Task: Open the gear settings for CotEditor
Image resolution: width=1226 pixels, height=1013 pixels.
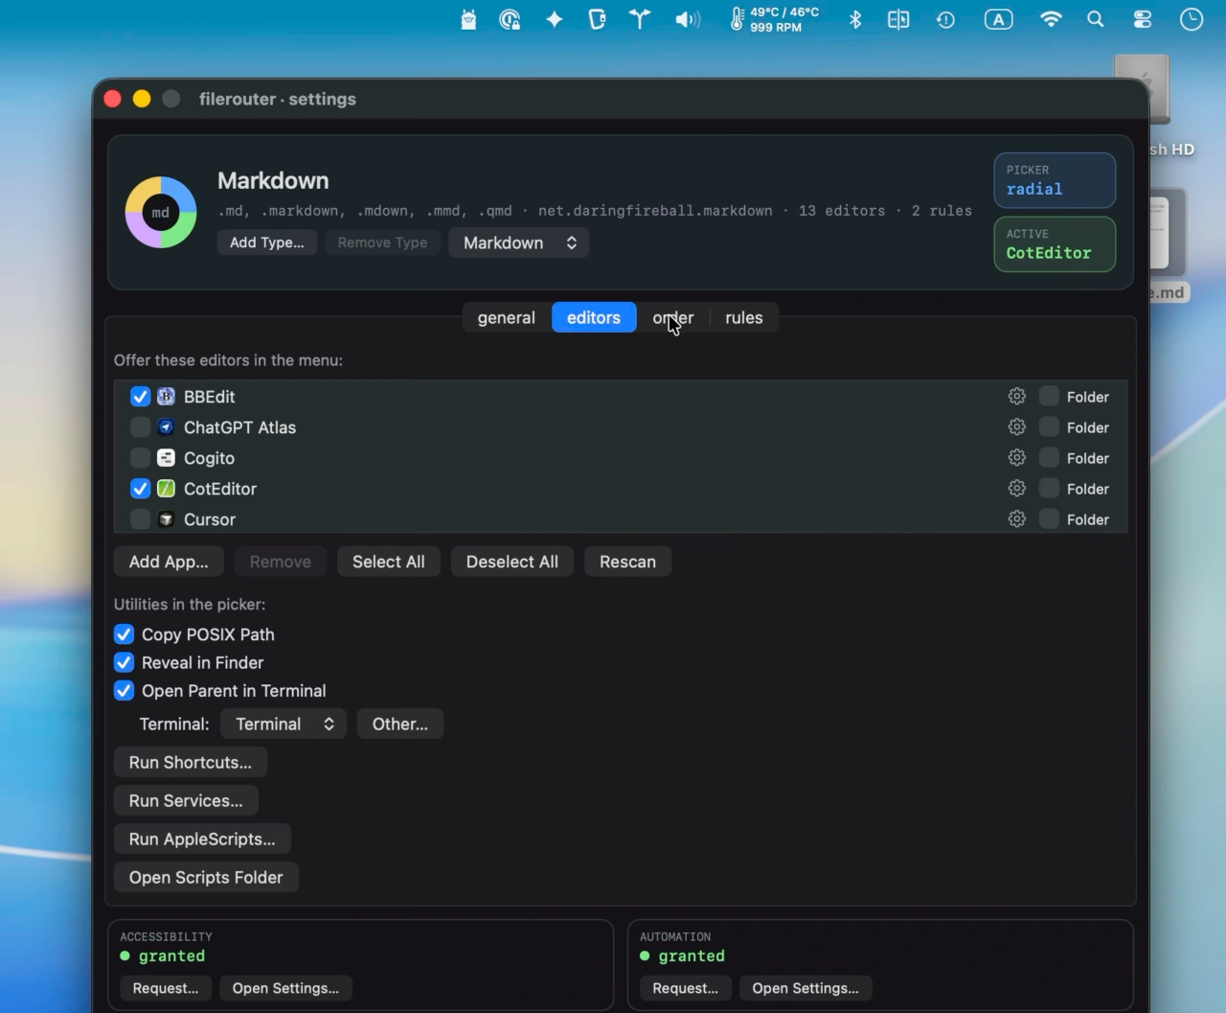Action: 1017,489
